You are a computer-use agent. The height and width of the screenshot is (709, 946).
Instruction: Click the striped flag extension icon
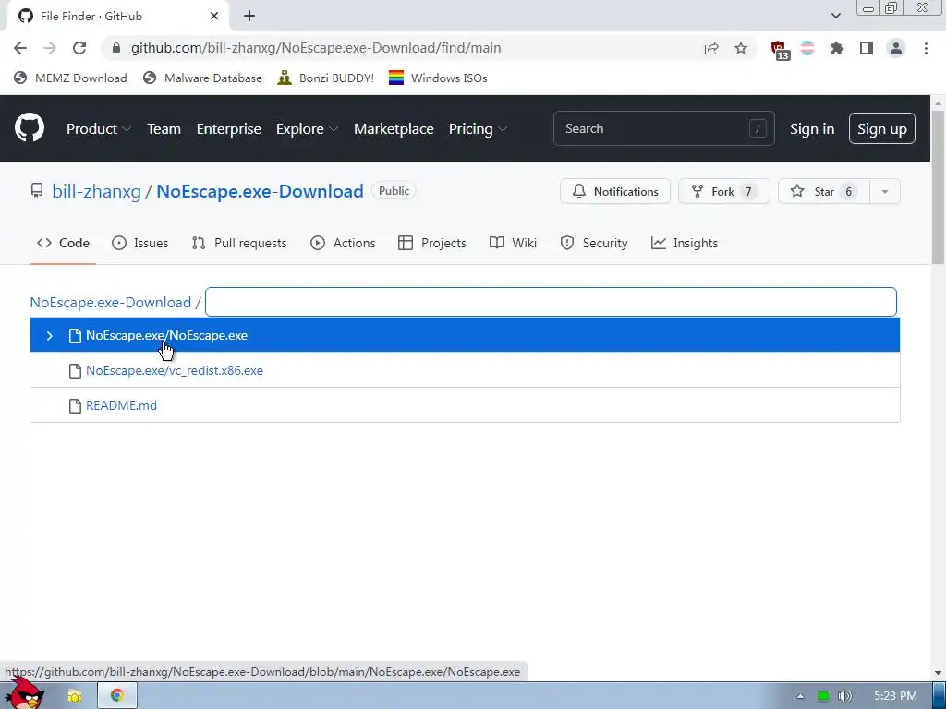(807, 48)
